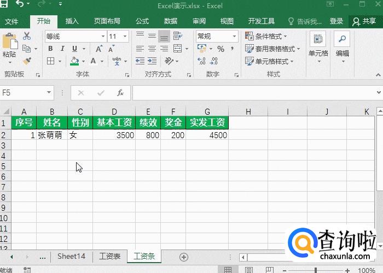Open the 编辑 Editing button

[342, 48]
